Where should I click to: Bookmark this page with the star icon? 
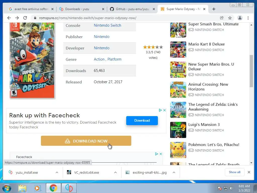tap(230, 18)
